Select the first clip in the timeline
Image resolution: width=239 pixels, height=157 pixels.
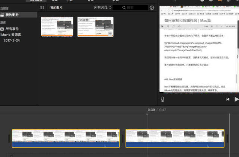66,138
